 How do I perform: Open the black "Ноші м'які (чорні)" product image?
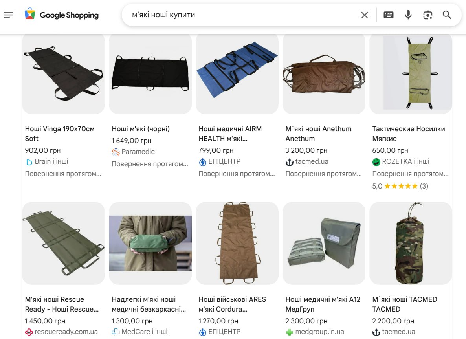(x=150, y=74)
